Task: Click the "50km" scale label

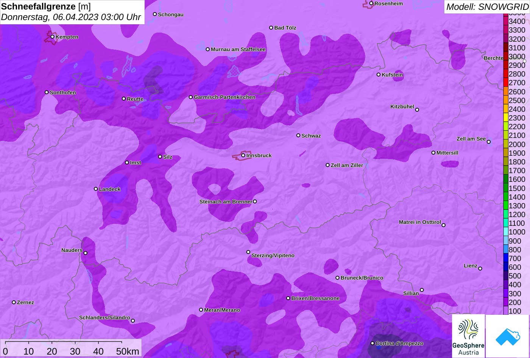Action: click(128, 352)
